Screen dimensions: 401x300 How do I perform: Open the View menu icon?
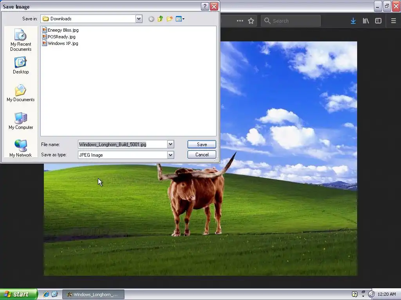[180, 19]
